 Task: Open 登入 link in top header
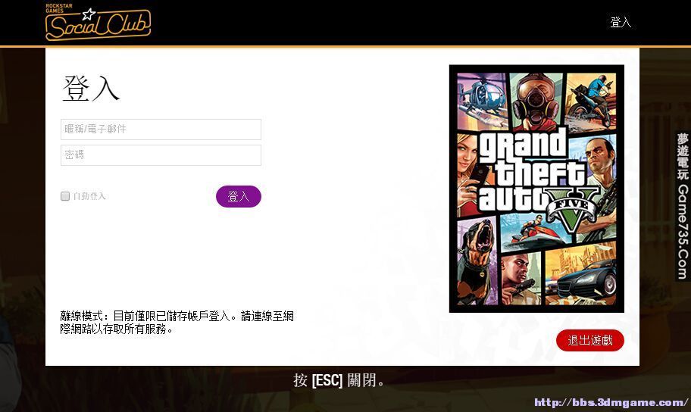coord(621,22)
